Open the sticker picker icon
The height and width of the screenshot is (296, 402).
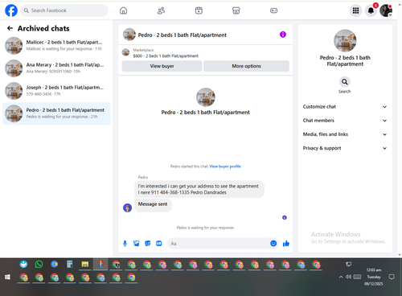148,244
